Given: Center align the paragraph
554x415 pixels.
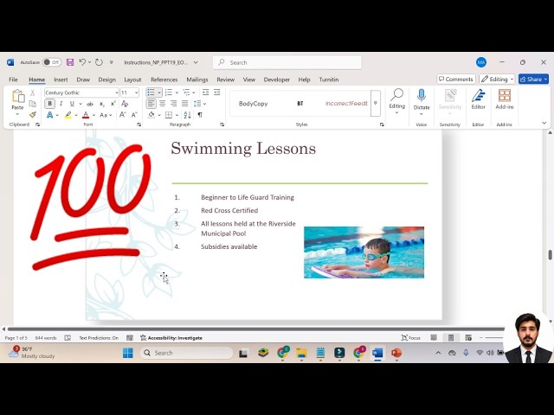Looking at the screenshot, I should pos(162,104).
